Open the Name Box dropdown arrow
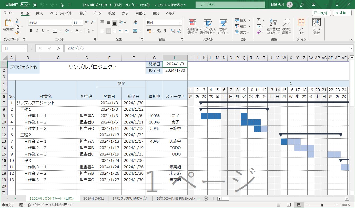The image size is (355, 208). (x=25, y=48)
